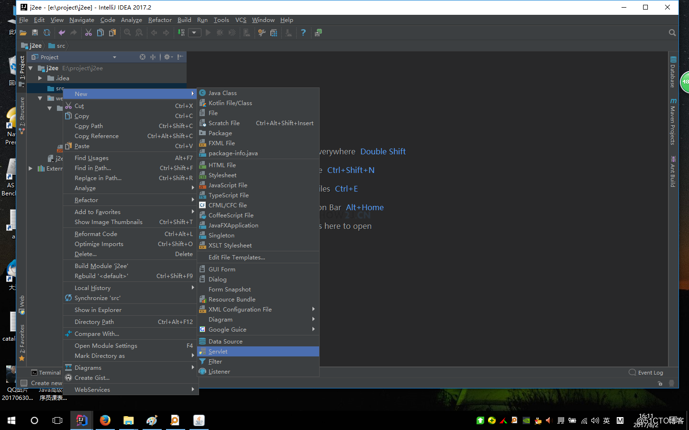Open the Database side tool tab
This screenshot has width=689, height=430.
click(x=673, y=72)
